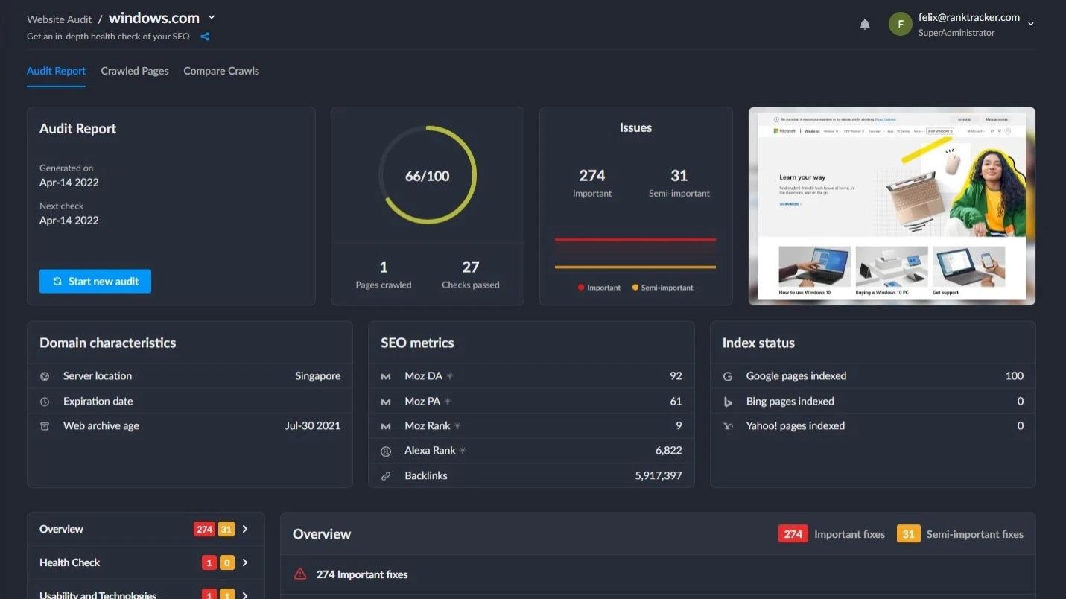Screen dimensions: 1066x599
Task: Click the Alexa Rank info bulb icon
Action: pos(463,451)
